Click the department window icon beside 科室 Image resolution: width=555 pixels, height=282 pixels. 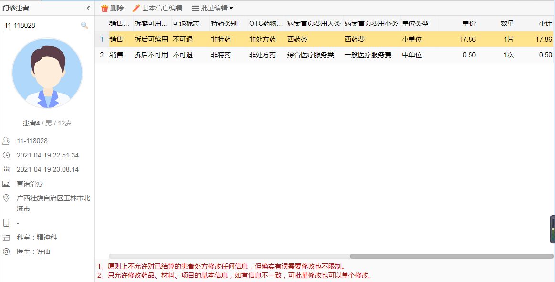[x=6, y=238]
